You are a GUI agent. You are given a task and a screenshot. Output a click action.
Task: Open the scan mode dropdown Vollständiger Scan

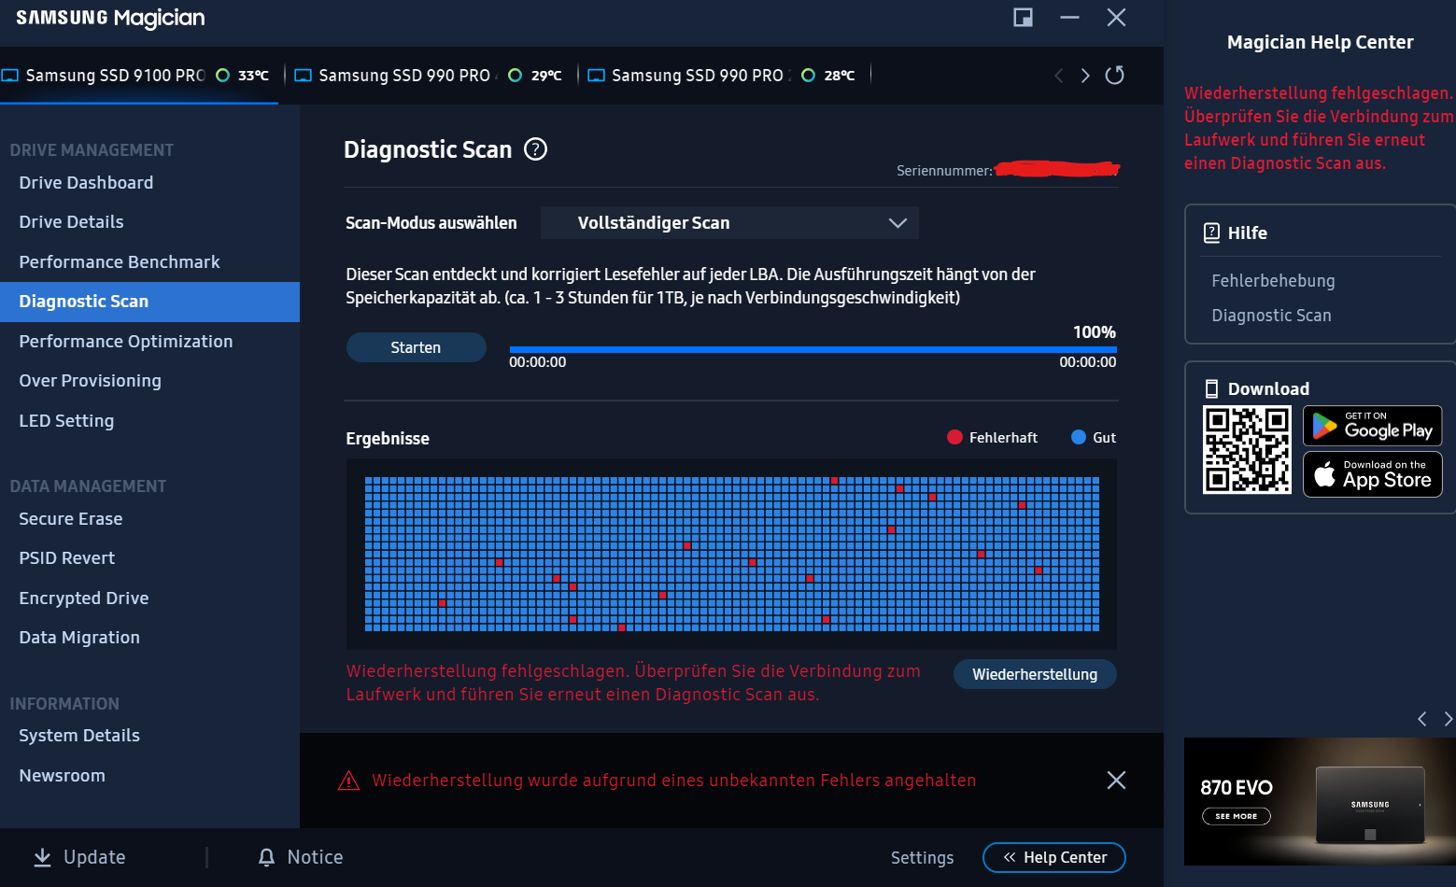pyautogui.click(x=729, y=223)
